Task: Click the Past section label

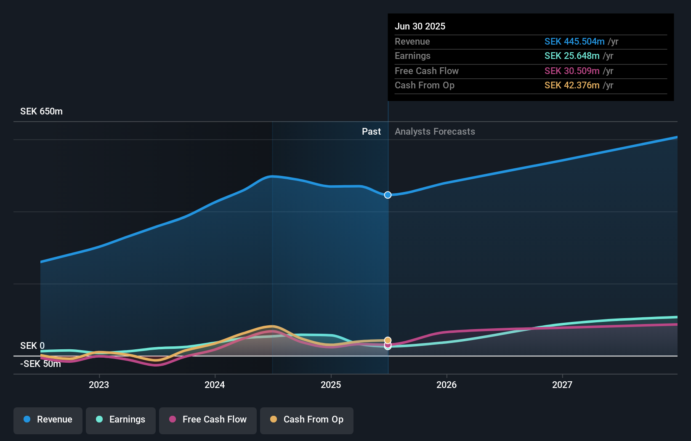Action: pyautogui.click(x=371, y=132)
